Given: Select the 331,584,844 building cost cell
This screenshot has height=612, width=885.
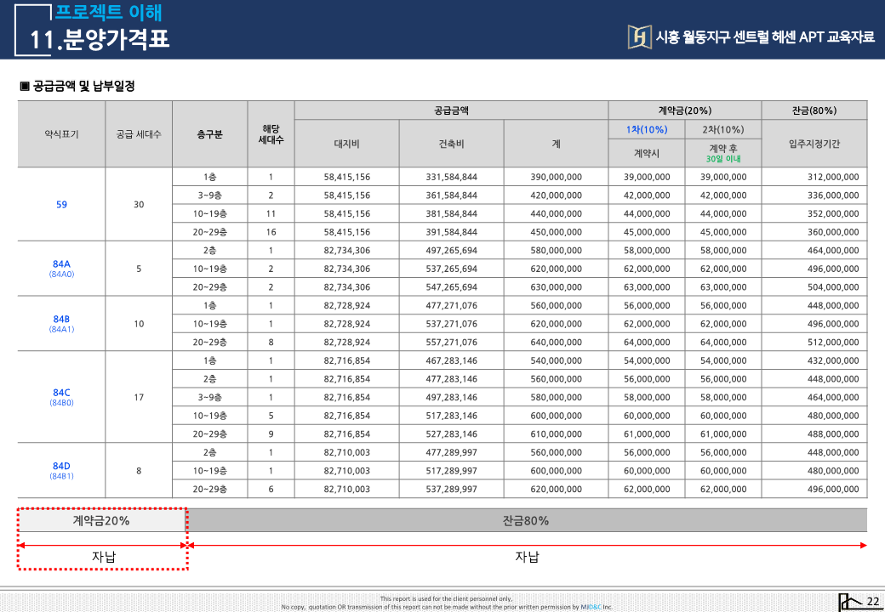Looking at the screenshot, I should 451,177.
